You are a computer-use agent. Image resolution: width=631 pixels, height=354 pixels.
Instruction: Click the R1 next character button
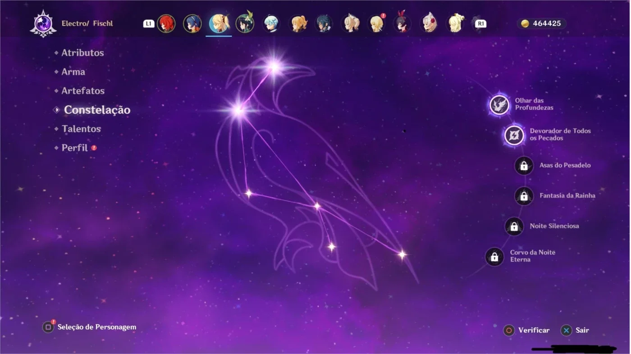click(x=481, y=23)
